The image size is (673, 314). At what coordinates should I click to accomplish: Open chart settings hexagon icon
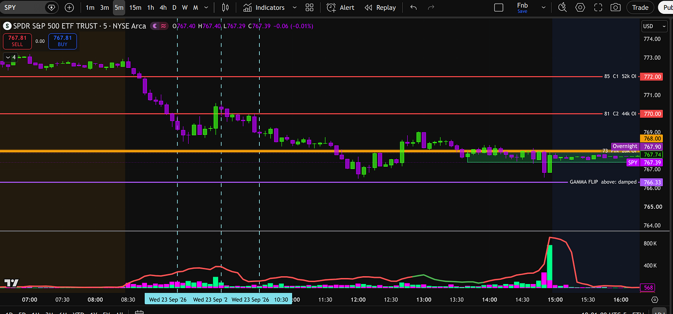pos(581,7)
